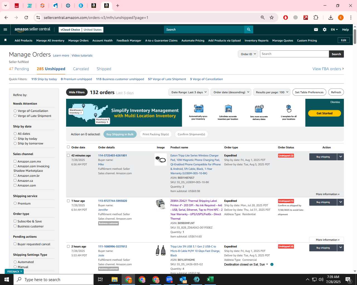The height and width of the screenshot is (285, 357).
Task: Check the Business customer order type
Action: tap(15, 226)
